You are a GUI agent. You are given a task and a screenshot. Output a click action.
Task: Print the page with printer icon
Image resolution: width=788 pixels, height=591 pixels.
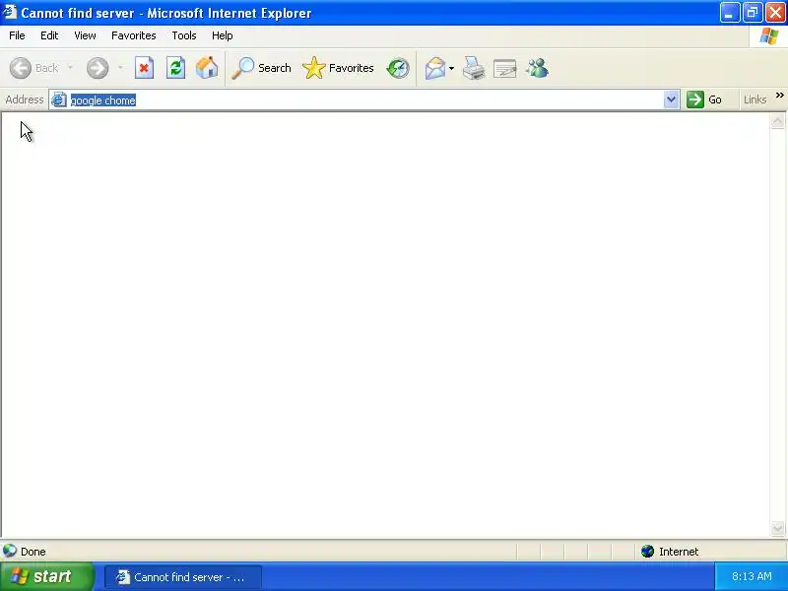[x=474, y=68]
